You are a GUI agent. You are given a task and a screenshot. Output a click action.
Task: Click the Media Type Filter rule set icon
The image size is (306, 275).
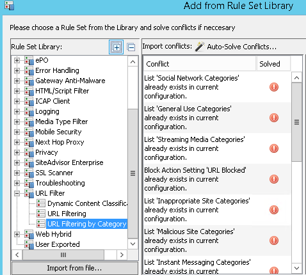pos(29,122)
